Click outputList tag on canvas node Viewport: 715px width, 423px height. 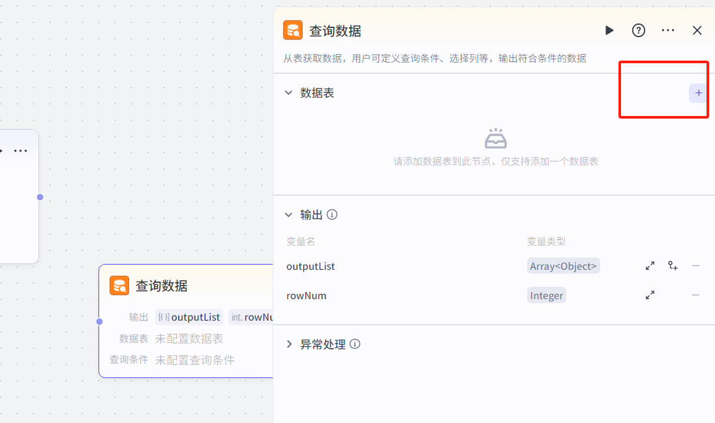tap(189, 317)
